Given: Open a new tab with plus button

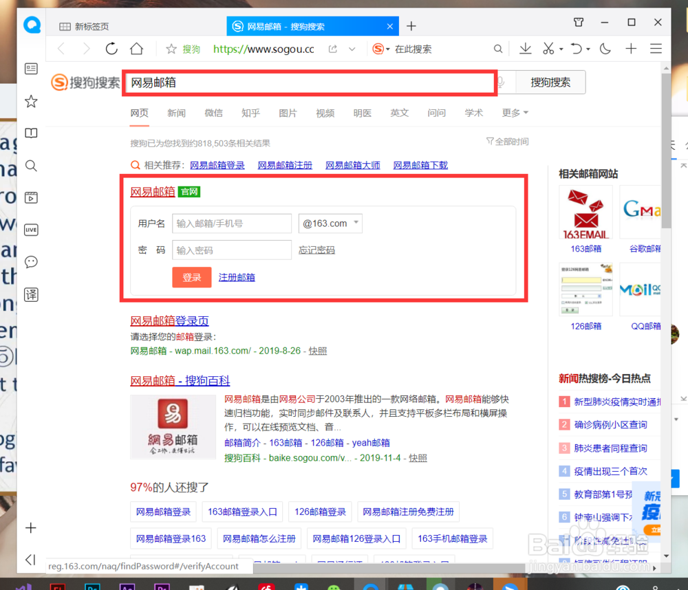Looking at the screenshot, I should [411, 26].
